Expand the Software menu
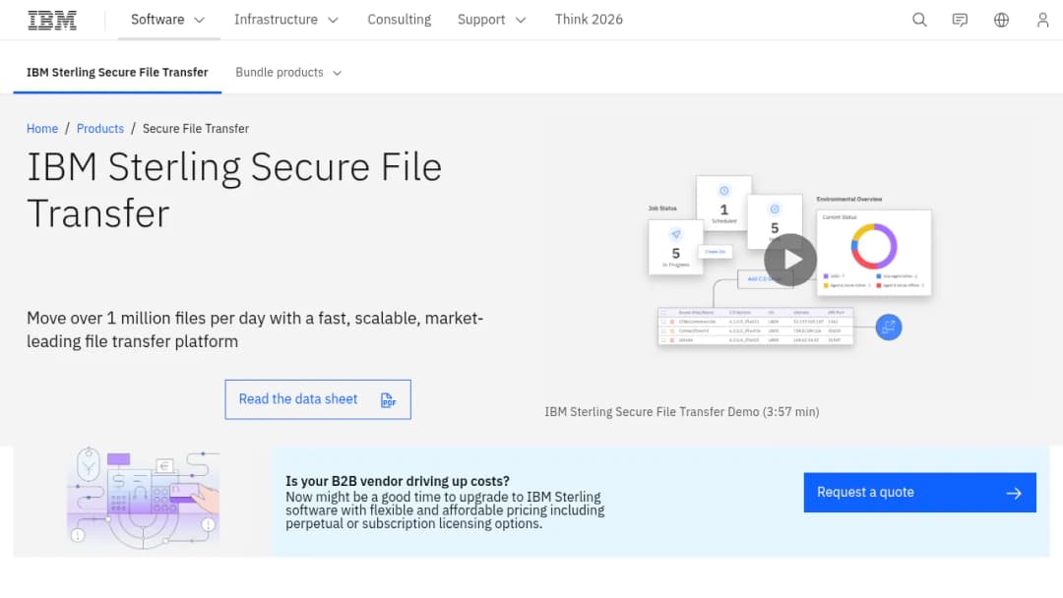 coord(168,20)
